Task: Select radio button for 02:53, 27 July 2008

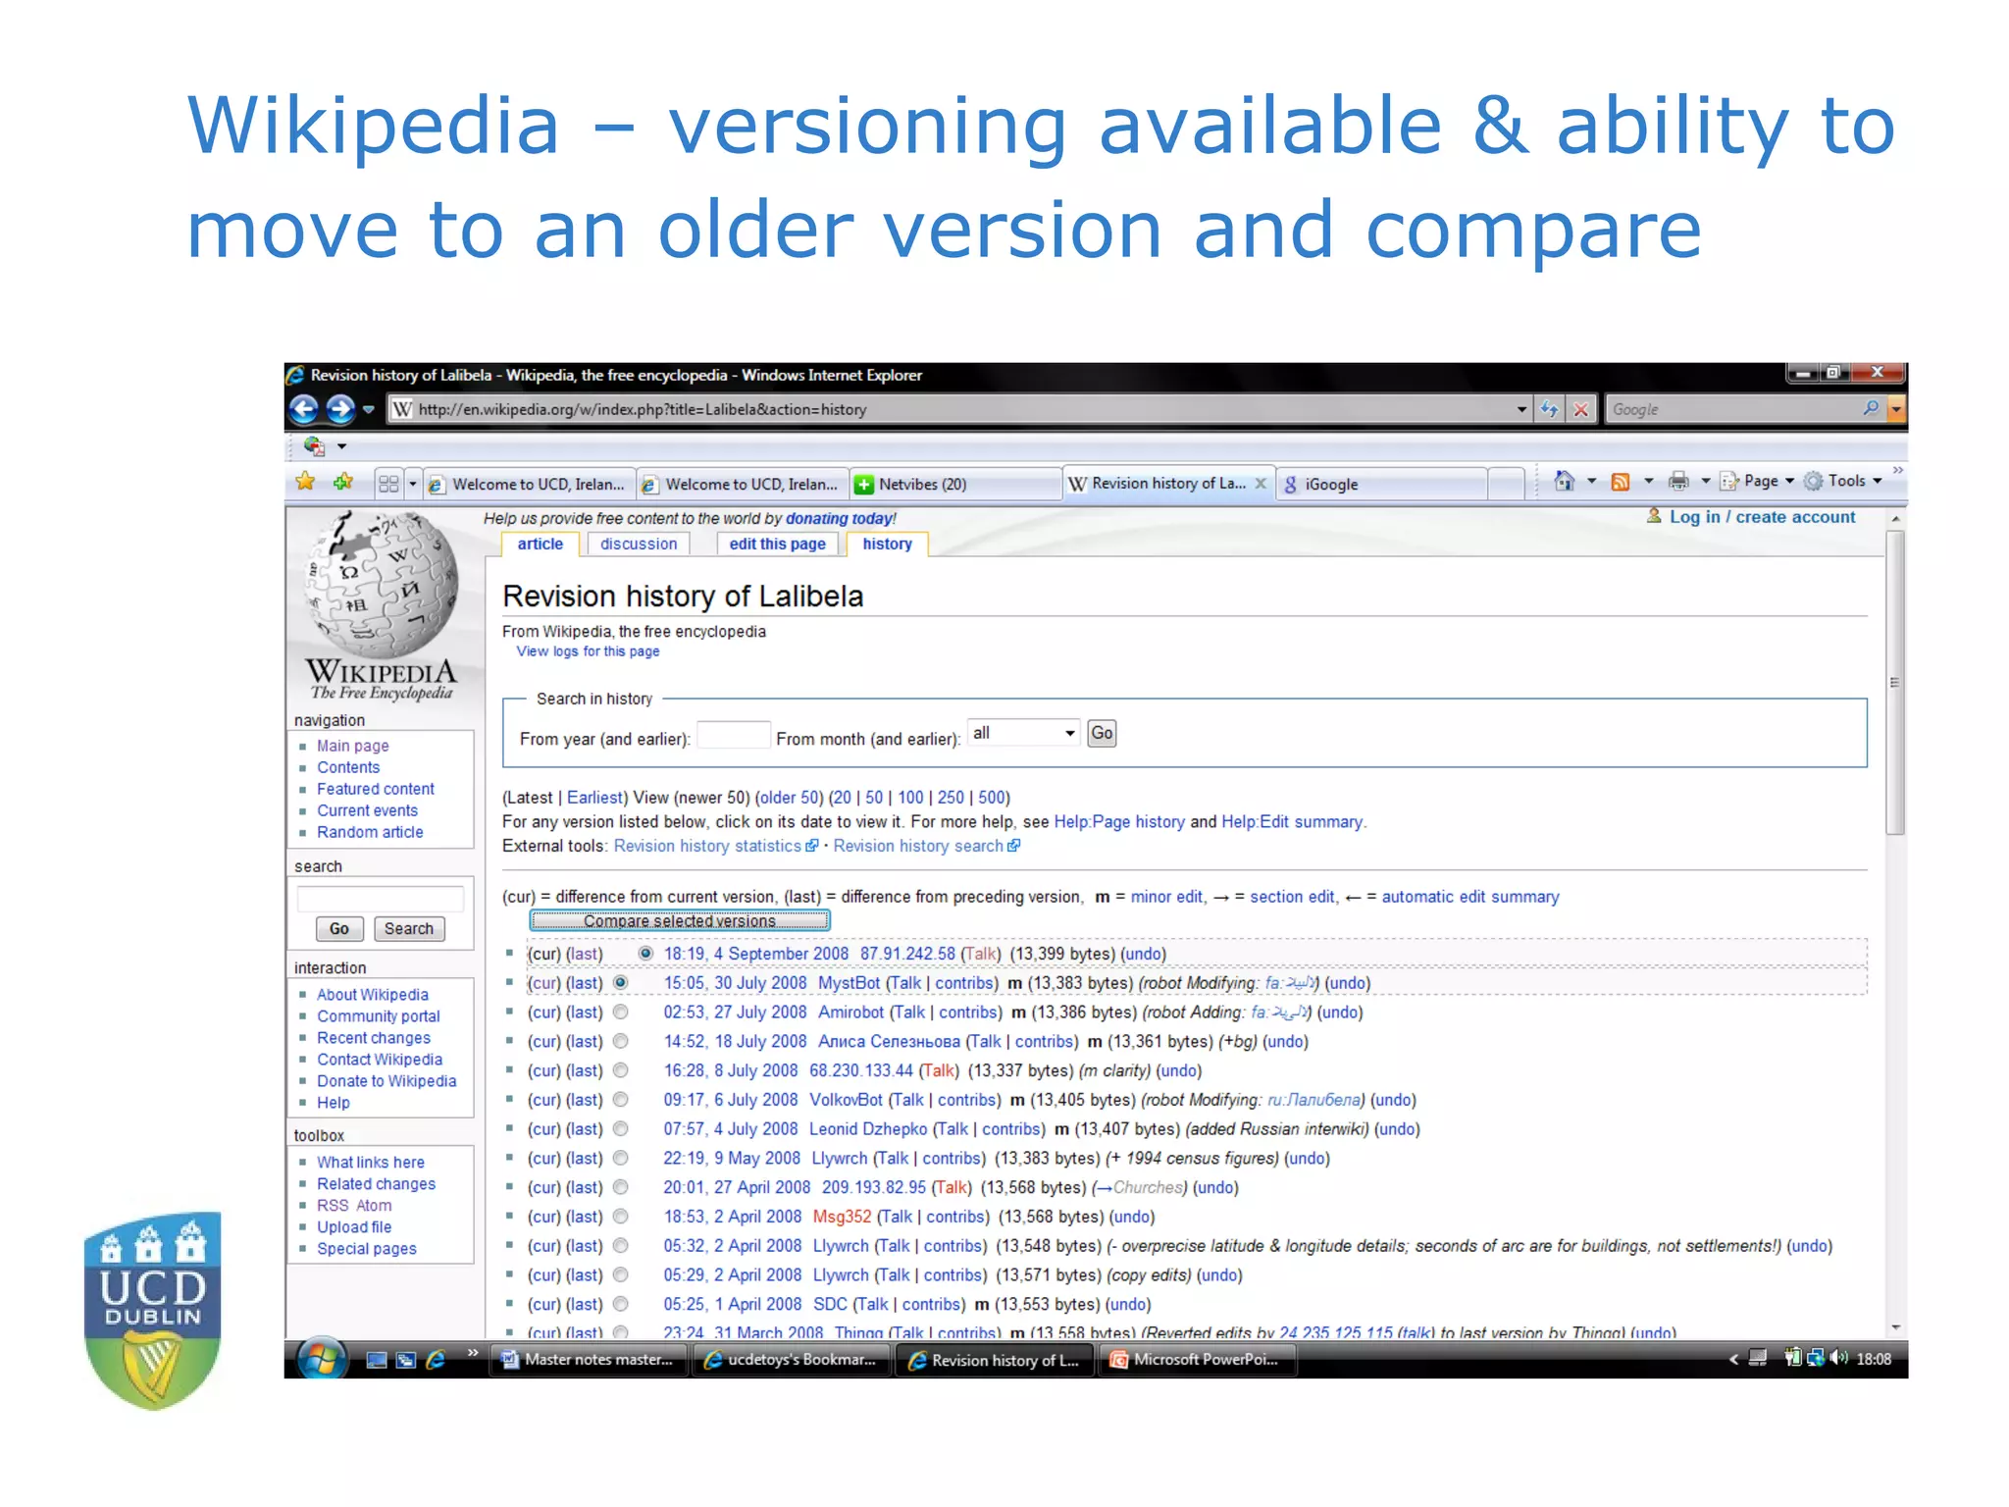Action: tap(621, 1013)
